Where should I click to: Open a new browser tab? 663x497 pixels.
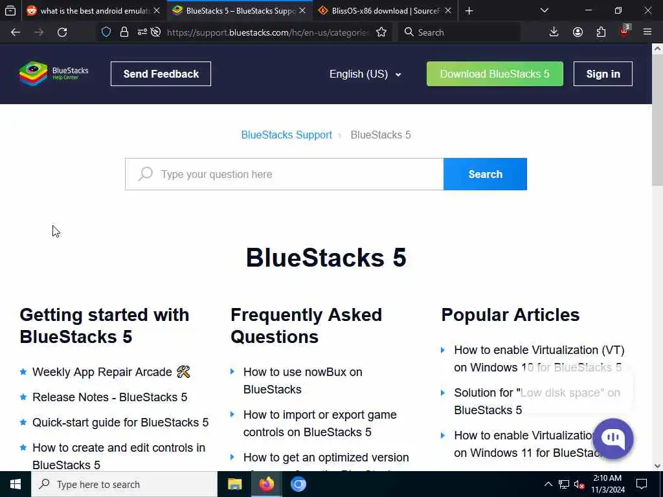coord(469,11)
